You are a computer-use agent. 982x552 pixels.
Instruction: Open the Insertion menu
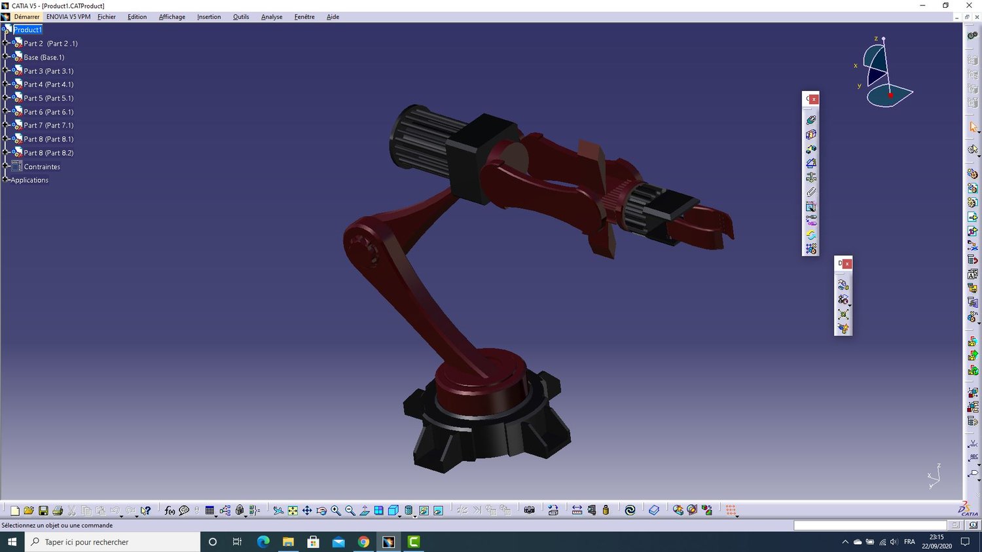(209, 17)
